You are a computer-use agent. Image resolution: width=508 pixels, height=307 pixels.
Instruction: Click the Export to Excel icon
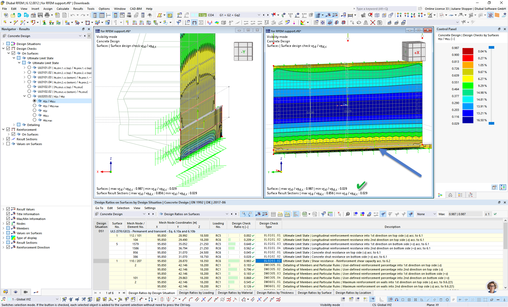(305, 214)
